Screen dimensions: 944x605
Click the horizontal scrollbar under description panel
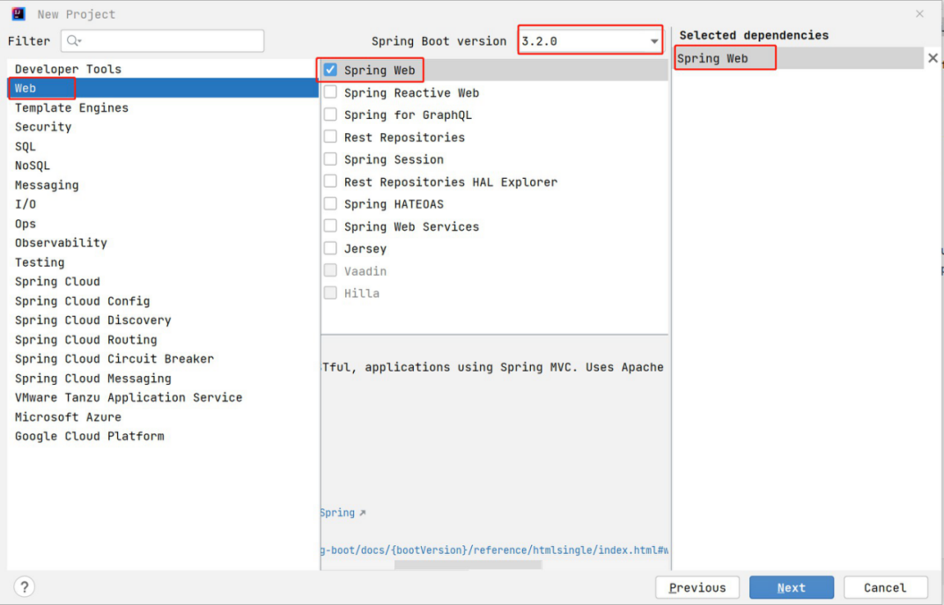pos(468,564)
